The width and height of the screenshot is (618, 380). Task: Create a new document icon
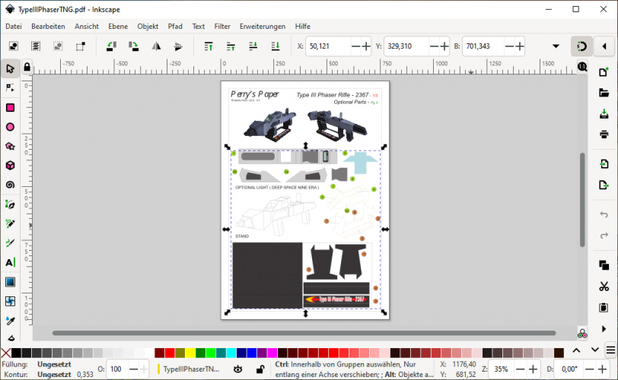pyautogui.click(x=604, y=72)
